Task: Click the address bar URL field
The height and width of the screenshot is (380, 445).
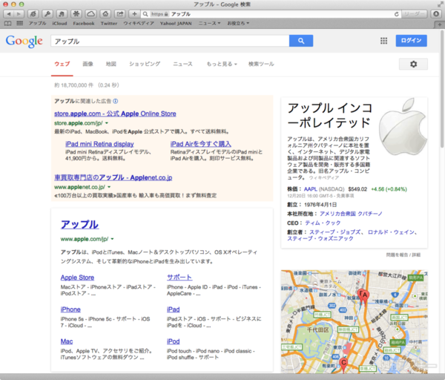Action: 271,14
